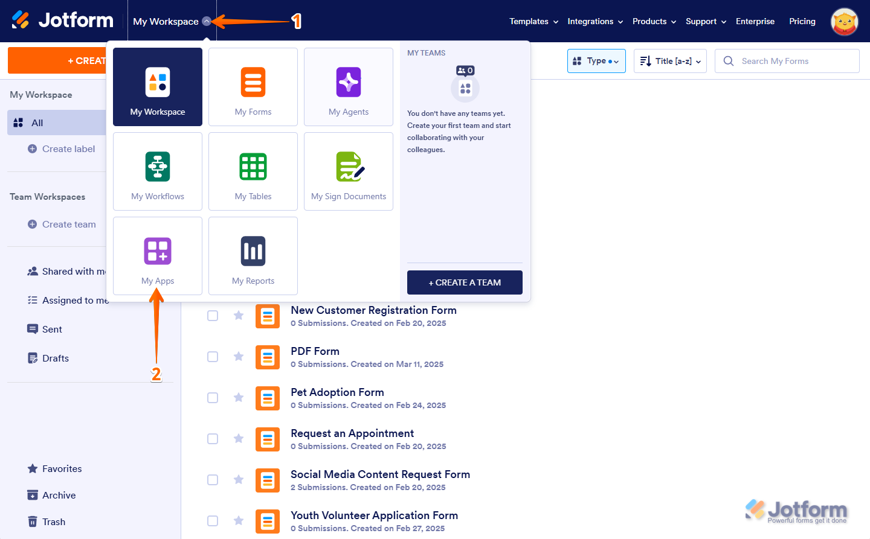Screen dimensions: 870x539
Task: Star the Request an Appointment form
Action: (x=239, y=438)
